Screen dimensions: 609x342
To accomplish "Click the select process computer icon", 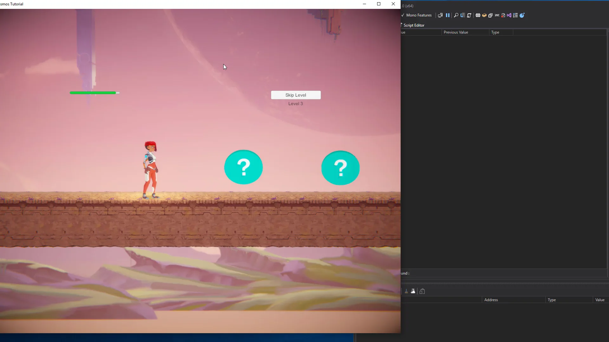I will [440, 15].
